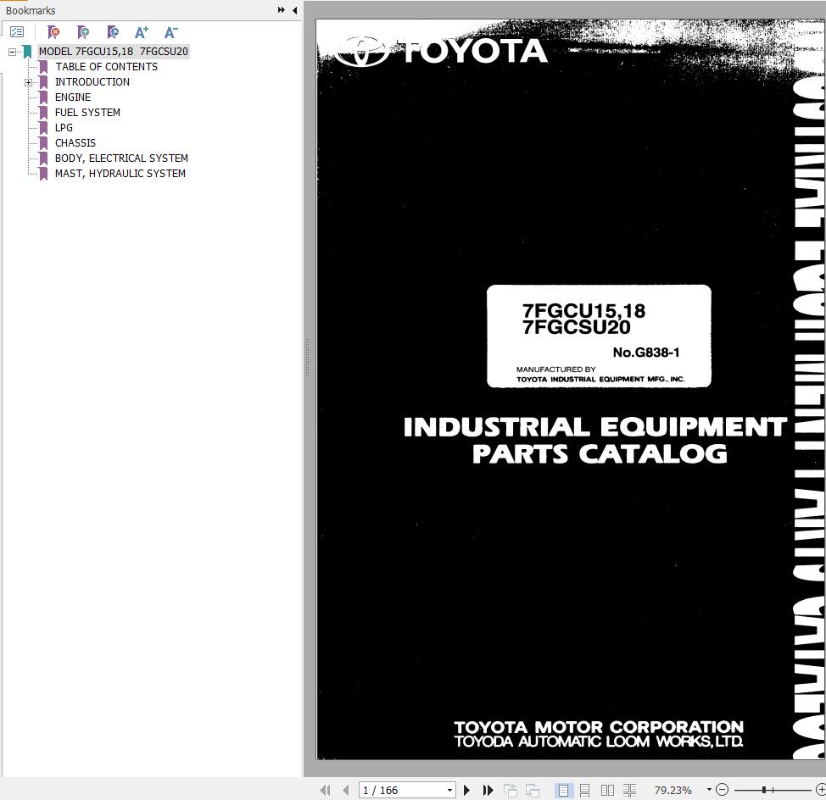The image size is (826, 800).
Task: Add a new bookmark
Action: (x=83, y=32)
